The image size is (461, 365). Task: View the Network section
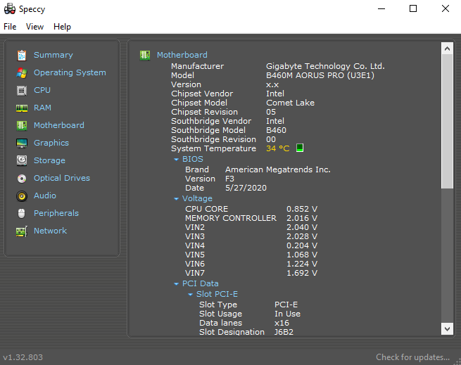(50, 231)
